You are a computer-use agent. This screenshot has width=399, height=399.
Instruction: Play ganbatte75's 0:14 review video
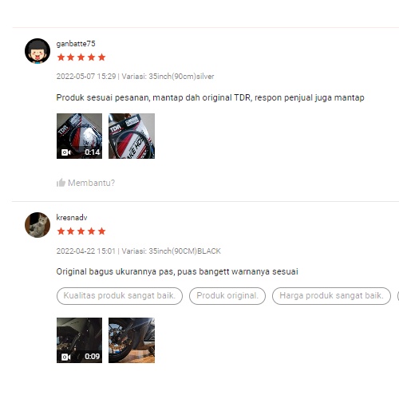pos(79,136)
